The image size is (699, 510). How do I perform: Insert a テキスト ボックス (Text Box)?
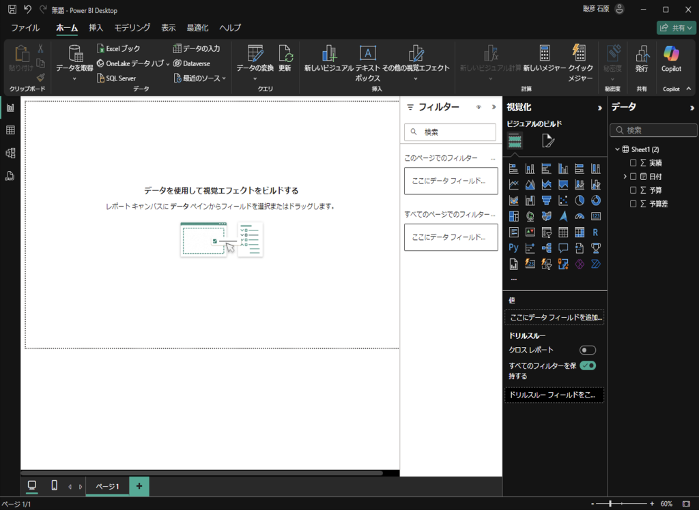[x=367, y=55]
